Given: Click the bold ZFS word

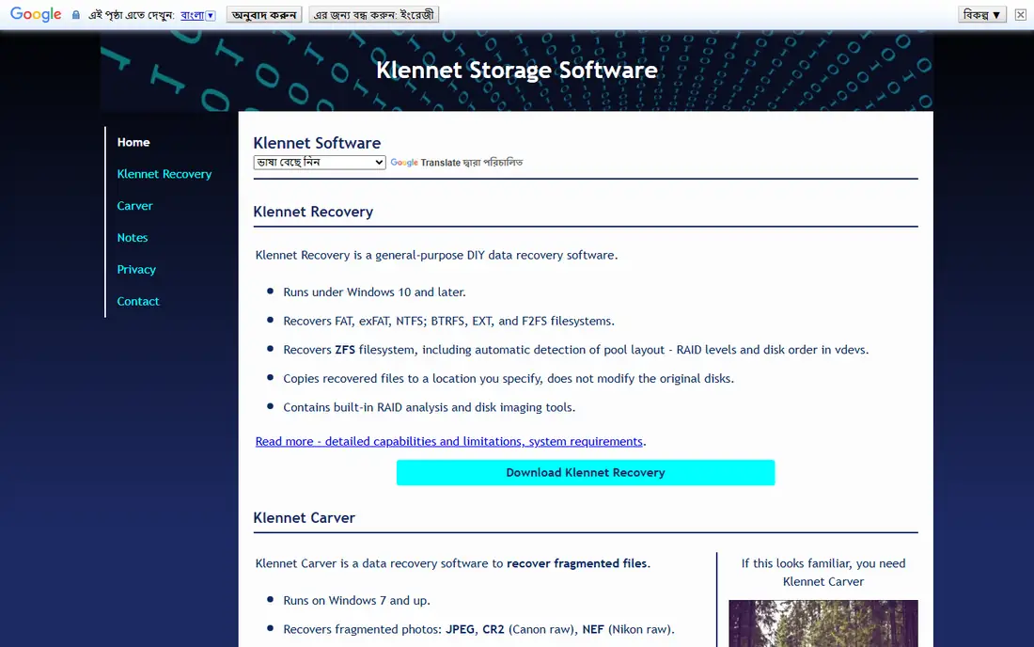Looking at the screenshot, I should 345,350.
